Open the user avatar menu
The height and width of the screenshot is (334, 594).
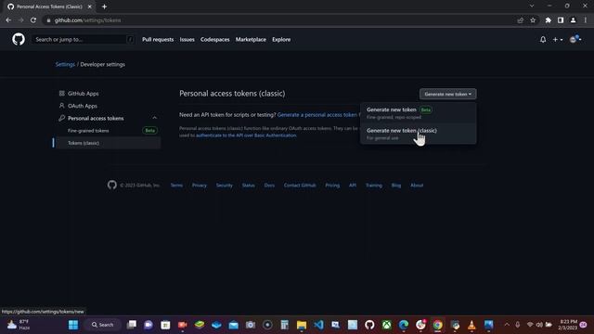[575, 39]
